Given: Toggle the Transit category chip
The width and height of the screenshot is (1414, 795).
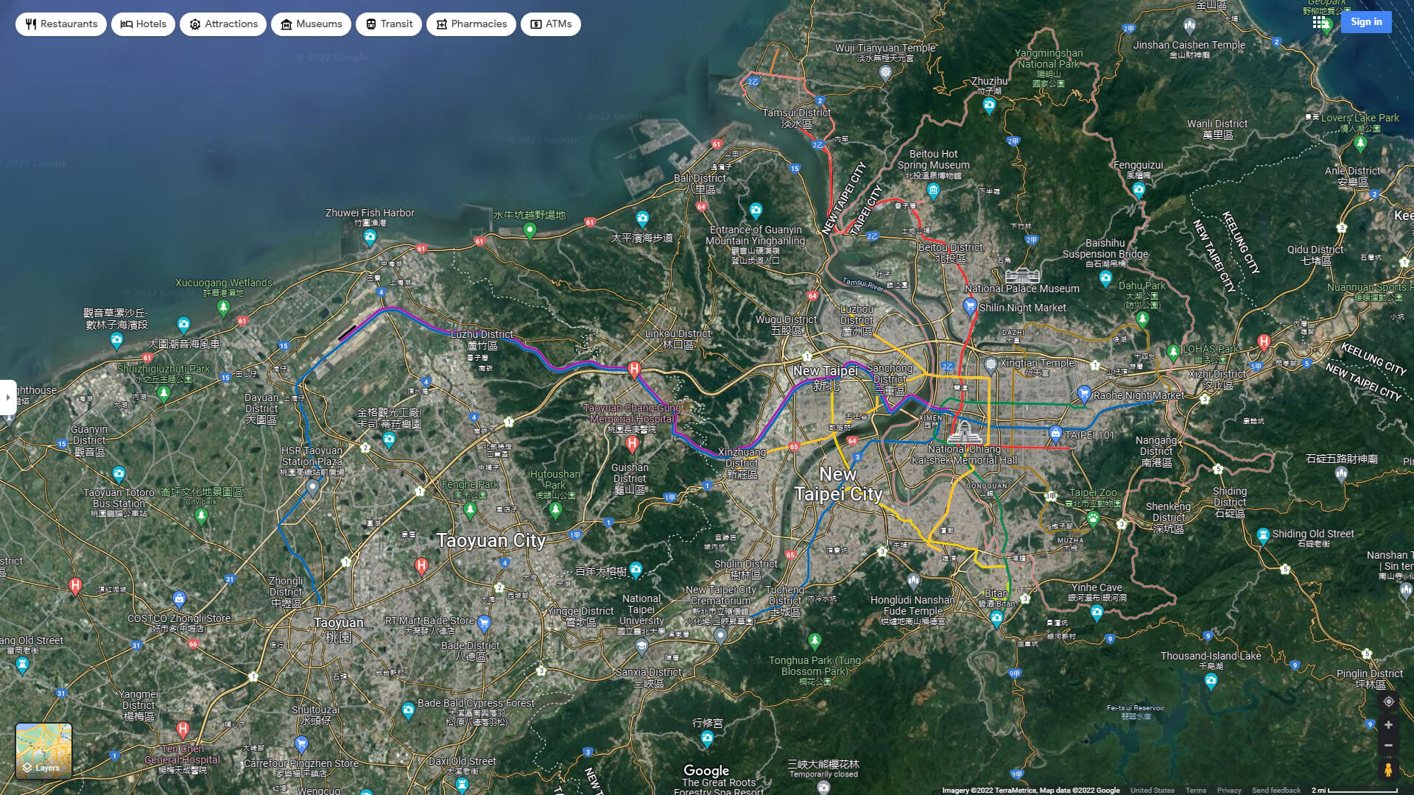Looking at the screenshot, I should (388, 24).
